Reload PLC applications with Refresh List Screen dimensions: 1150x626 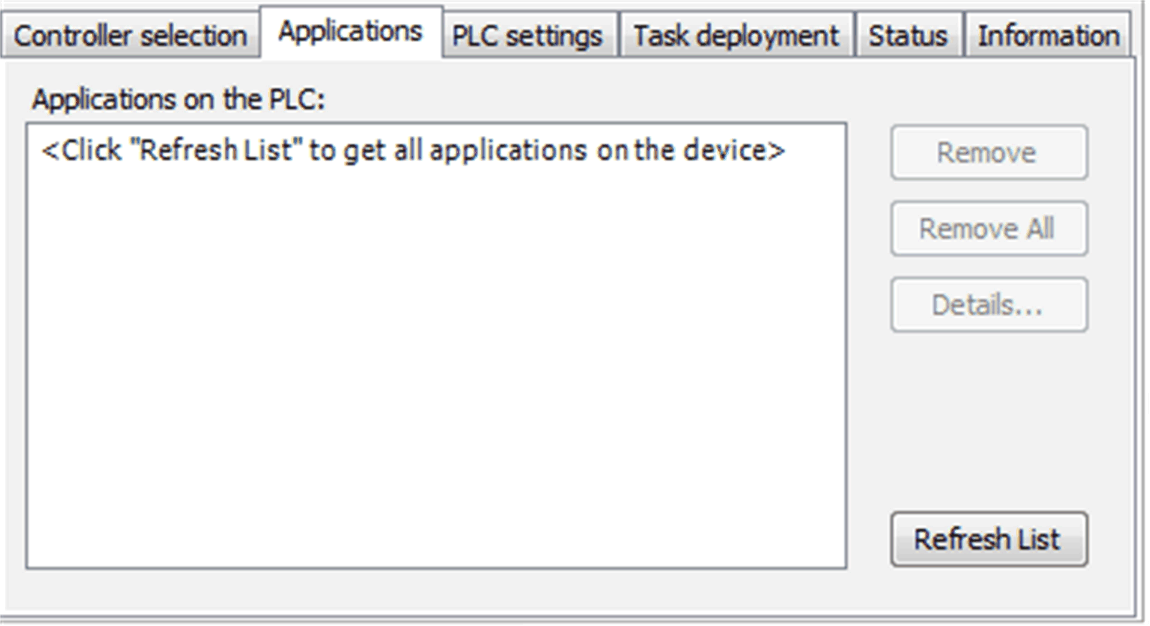988,539
